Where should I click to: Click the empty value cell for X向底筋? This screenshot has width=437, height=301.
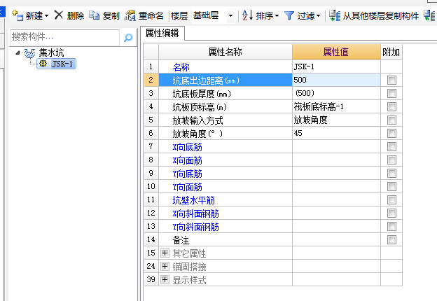pos(336,146)
